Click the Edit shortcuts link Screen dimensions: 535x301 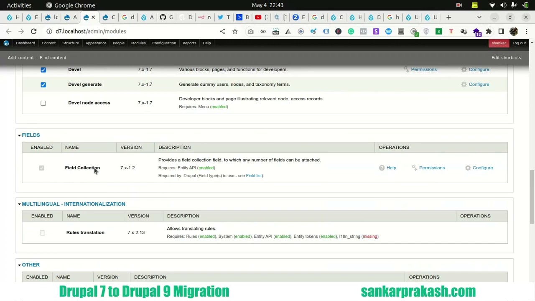tap(506, 58)
